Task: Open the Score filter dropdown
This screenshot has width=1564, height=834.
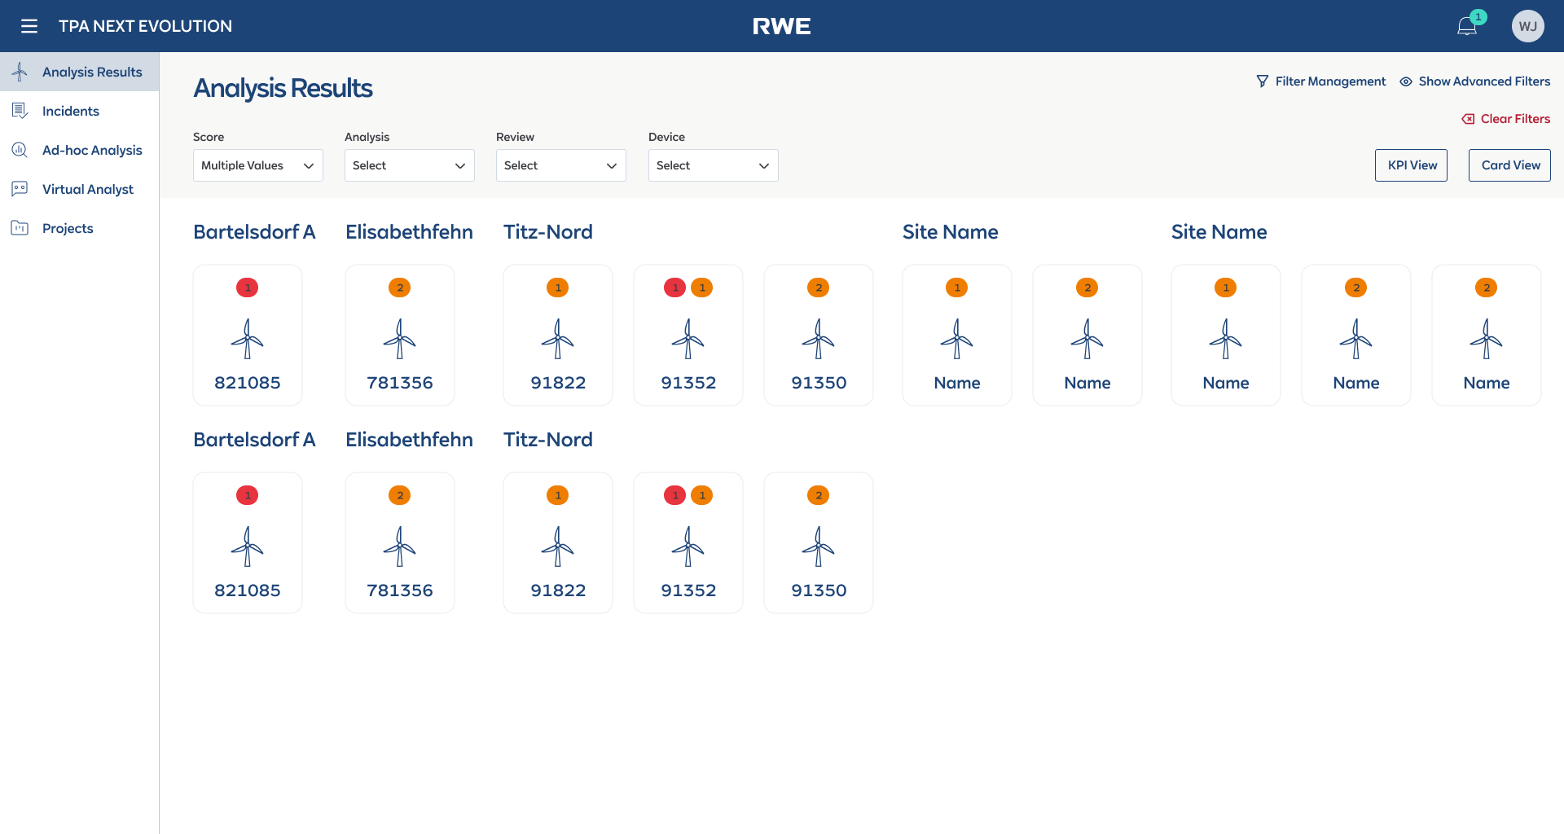Action: (257, 165)
